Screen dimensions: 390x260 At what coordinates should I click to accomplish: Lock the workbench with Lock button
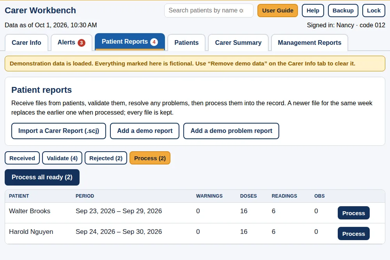(374, 11)
